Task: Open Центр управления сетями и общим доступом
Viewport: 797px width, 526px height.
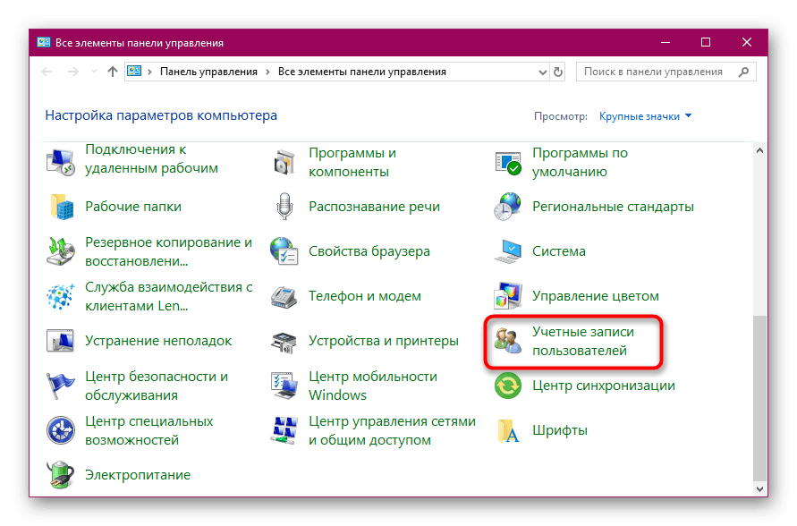Action: [x=392, y=430]
